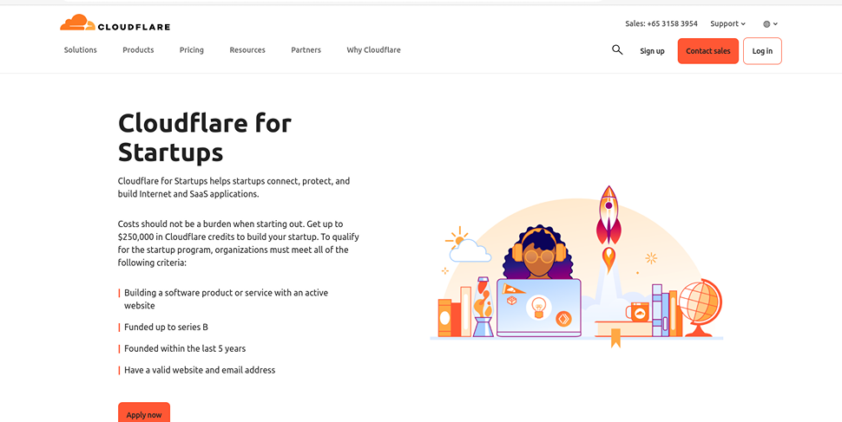Click 'Have a valid website and email address'
842x422 pixels.
200,370
